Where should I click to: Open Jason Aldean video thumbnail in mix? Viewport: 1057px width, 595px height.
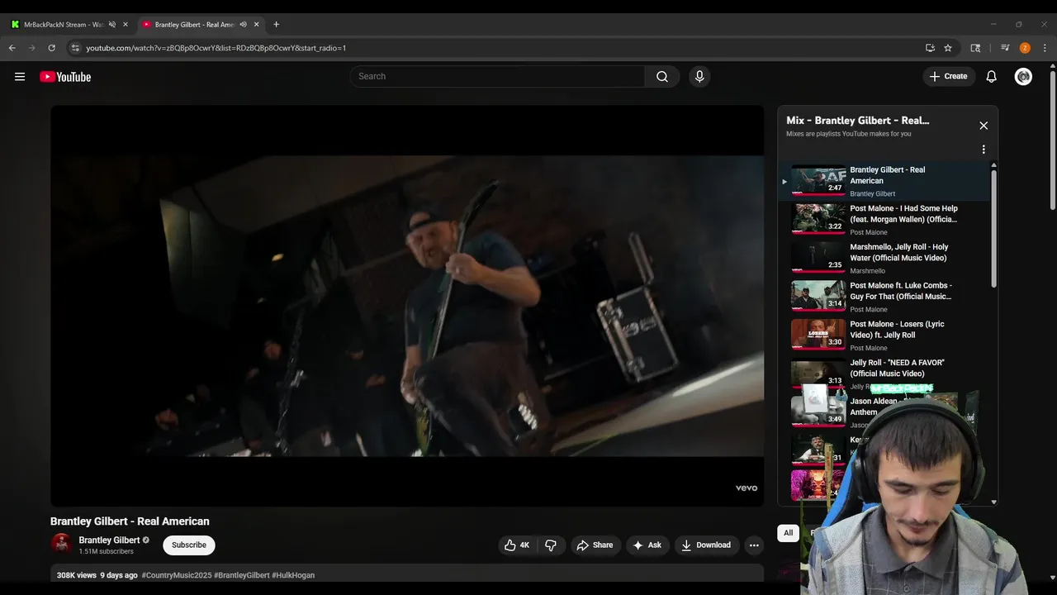click(x=818, y=411)
